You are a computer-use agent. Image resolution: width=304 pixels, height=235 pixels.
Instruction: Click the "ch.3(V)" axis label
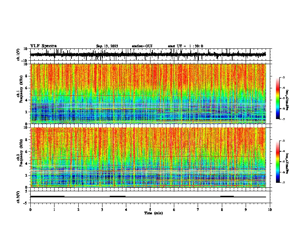pyautogui.click(x=18, y=197)
